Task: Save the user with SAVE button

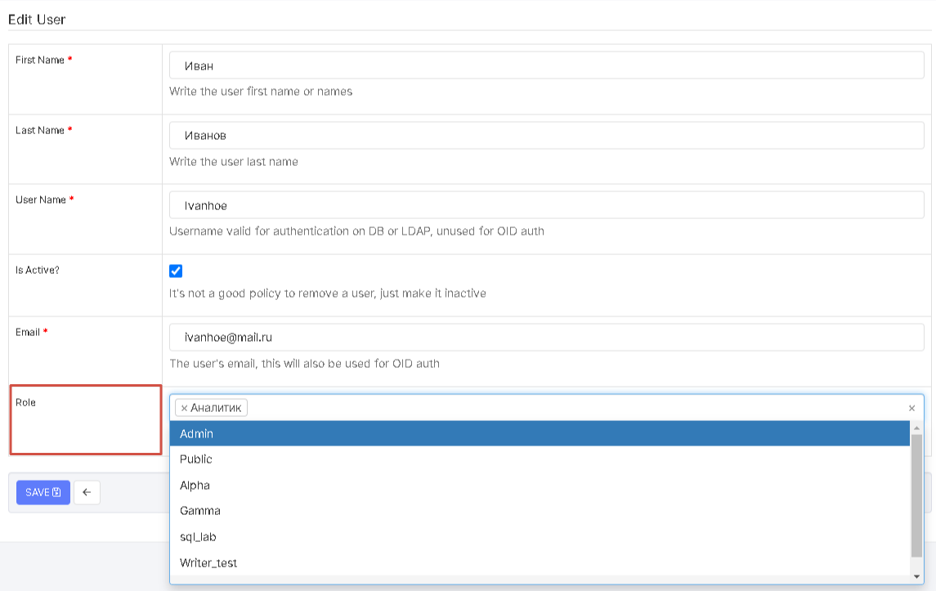Action: tap(43, 492)
